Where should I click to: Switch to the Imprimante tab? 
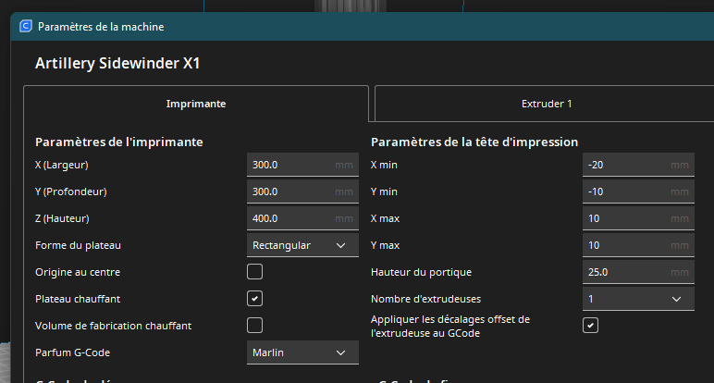[x=195, y=104]
